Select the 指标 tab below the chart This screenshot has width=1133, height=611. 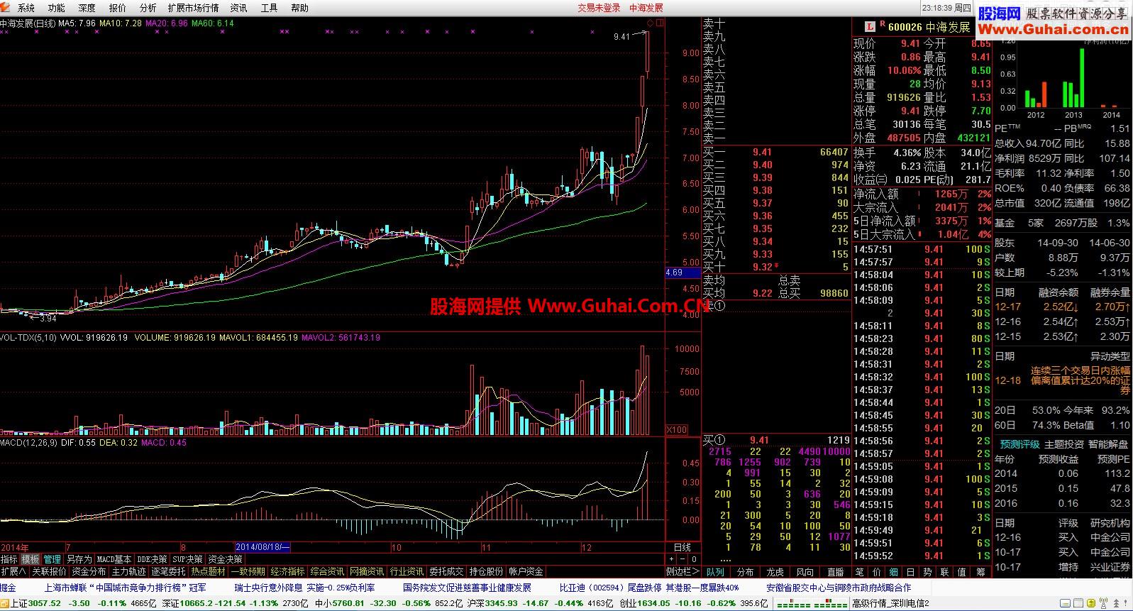point(9,559)
